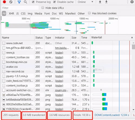
Task: Filter requests by XHR type
Action: (11, 14)
